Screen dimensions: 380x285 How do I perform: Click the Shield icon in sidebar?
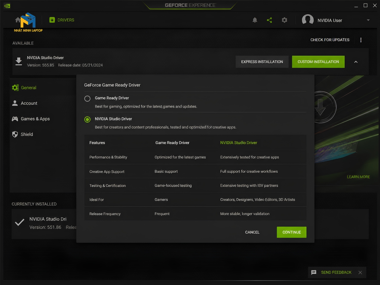15,134
